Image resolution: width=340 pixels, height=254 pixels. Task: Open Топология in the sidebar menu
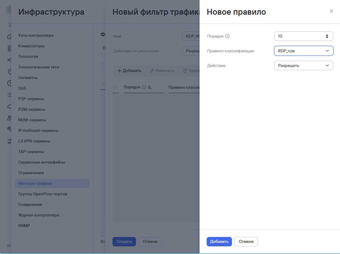coord(28,56)
